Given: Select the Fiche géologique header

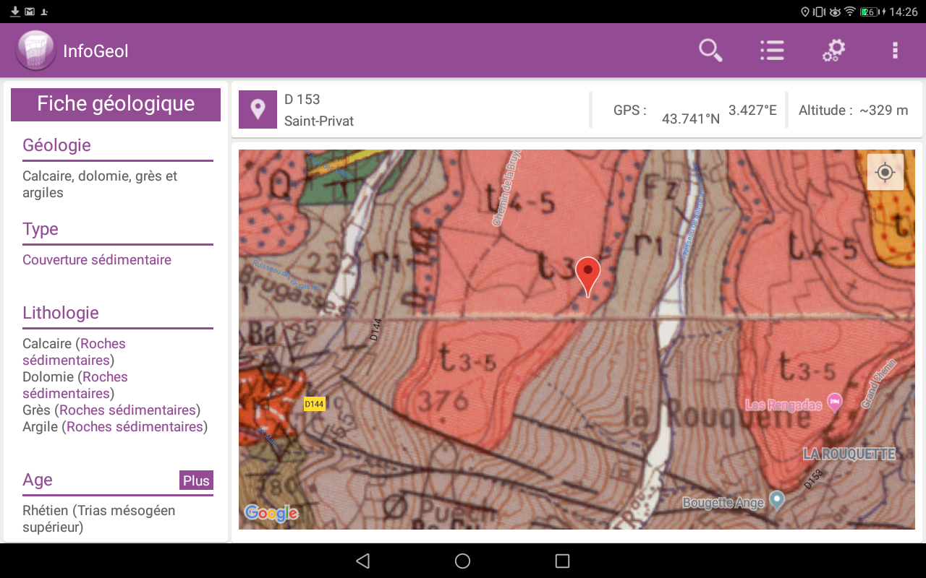Looking at the screenshot, I should [116, 104].
